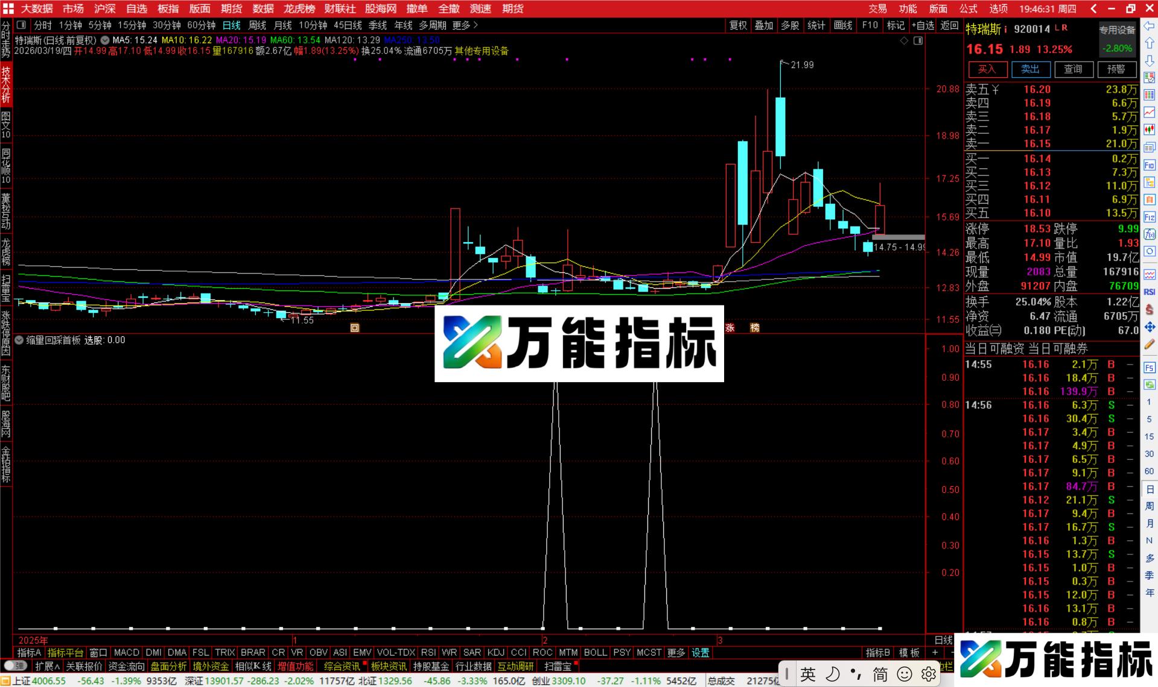Add stock to watchlist via +自选
Viewport: 1158px width, 687px height.
923,25
